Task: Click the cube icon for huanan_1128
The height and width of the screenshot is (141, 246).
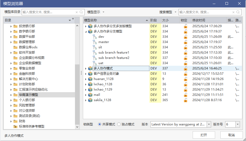Action: tap(90, 79)
